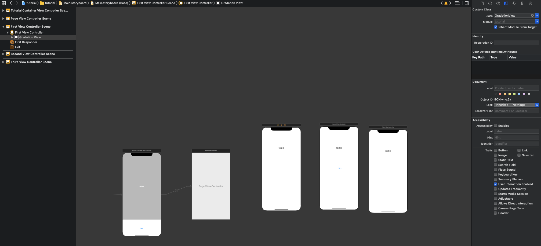This screenshot has height=246, width=541.
Task: Expand Tutorial Container View Controller Scene
Action: [x=3, y=10]
